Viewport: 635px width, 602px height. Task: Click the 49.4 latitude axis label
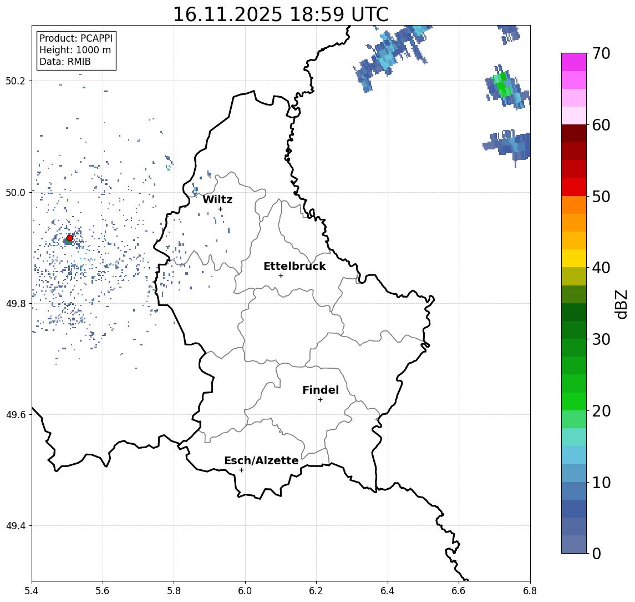[x=16, y=526]
